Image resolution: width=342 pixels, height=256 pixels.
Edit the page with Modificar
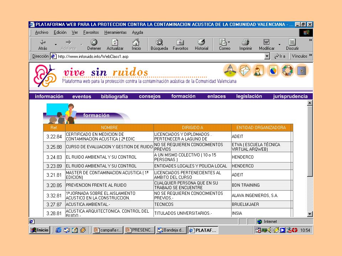pos(266,45)
